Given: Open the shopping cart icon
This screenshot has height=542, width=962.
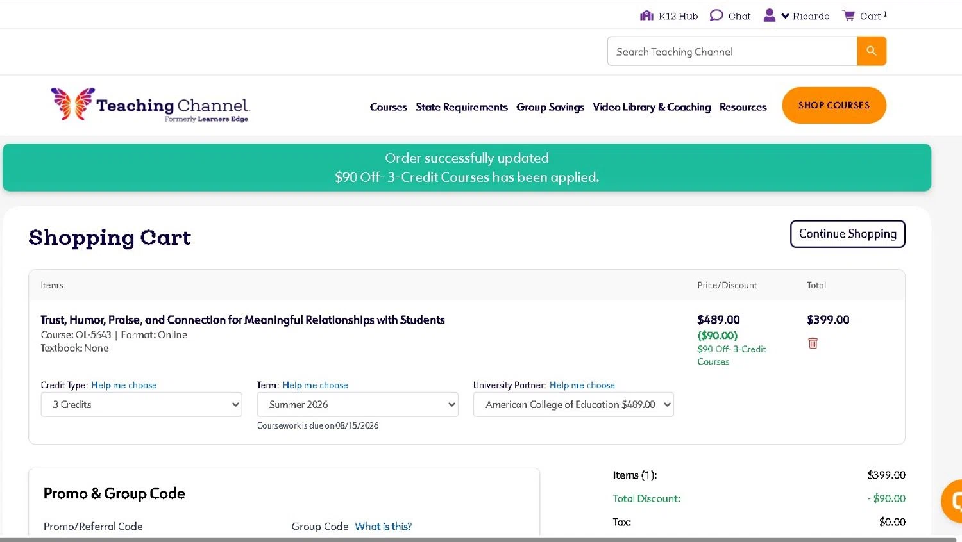Looking at the screenshot, I should coord(848,15).
